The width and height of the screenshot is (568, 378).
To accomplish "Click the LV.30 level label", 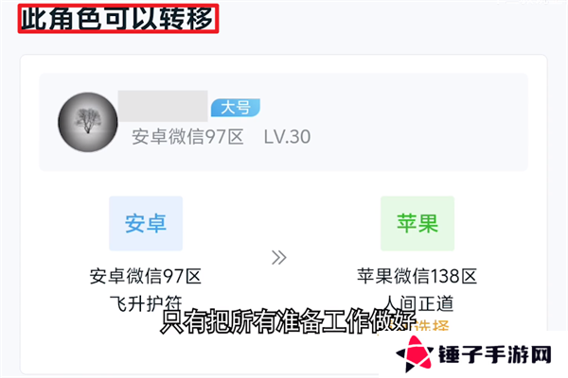I will 287,137.
